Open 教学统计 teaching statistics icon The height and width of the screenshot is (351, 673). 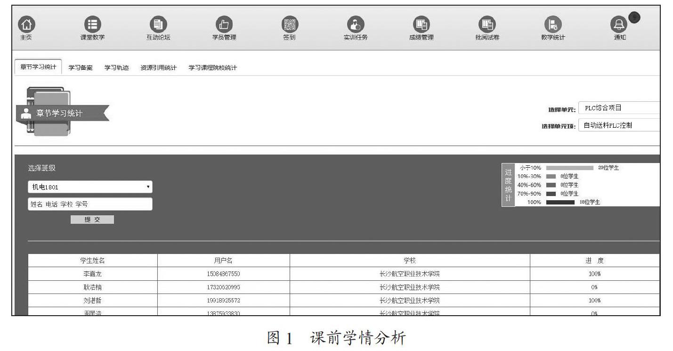point(553,24)
